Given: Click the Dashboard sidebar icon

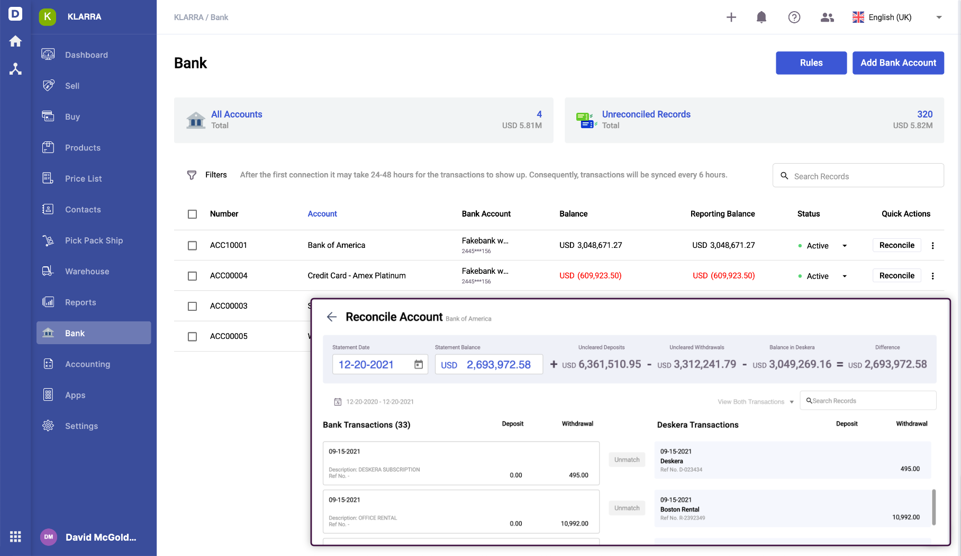Looking at the screenshot, I should point(48,55).
